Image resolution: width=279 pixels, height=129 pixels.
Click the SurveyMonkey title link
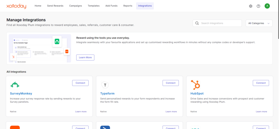click(21, 94)
